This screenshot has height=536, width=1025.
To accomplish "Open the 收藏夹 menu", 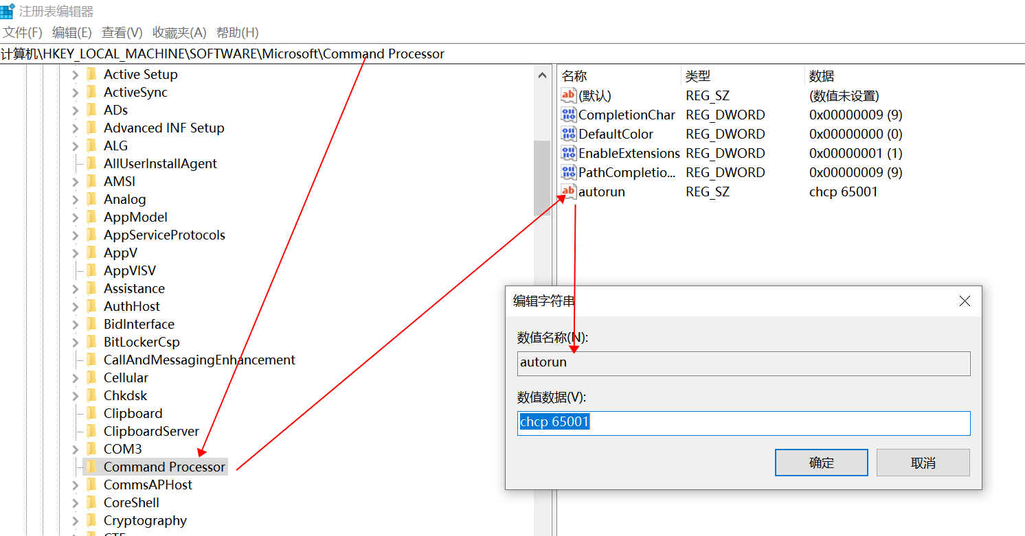I will tap(181, 32).
